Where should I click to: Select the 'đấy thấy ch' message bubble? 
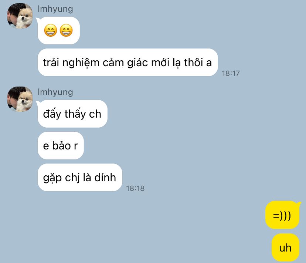click(72, 114)
